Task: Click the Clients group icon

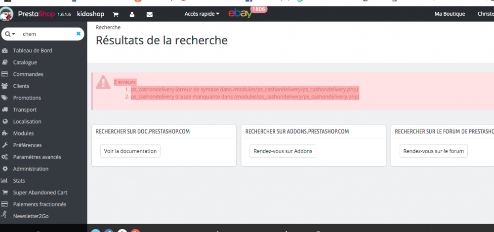Action: pos(5,86)
